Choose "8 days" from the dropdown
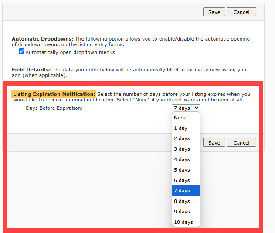The image size is (275, 233). [x=182, y=201]
